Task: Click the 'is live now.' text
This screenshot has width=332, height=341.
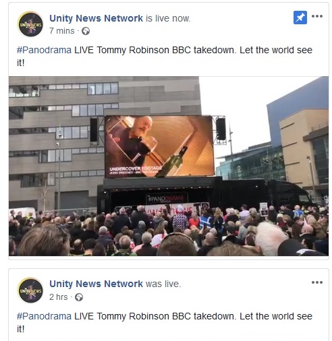Action: (x=168, y=18)
